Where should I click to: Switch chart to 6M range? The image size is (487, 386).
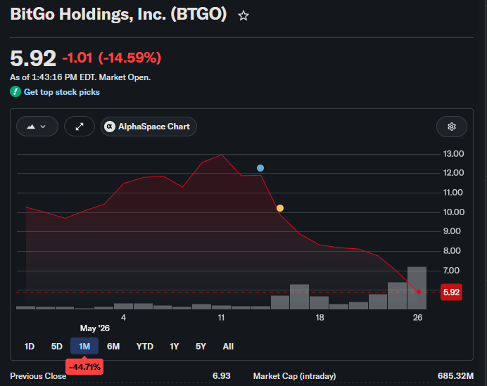113,347
